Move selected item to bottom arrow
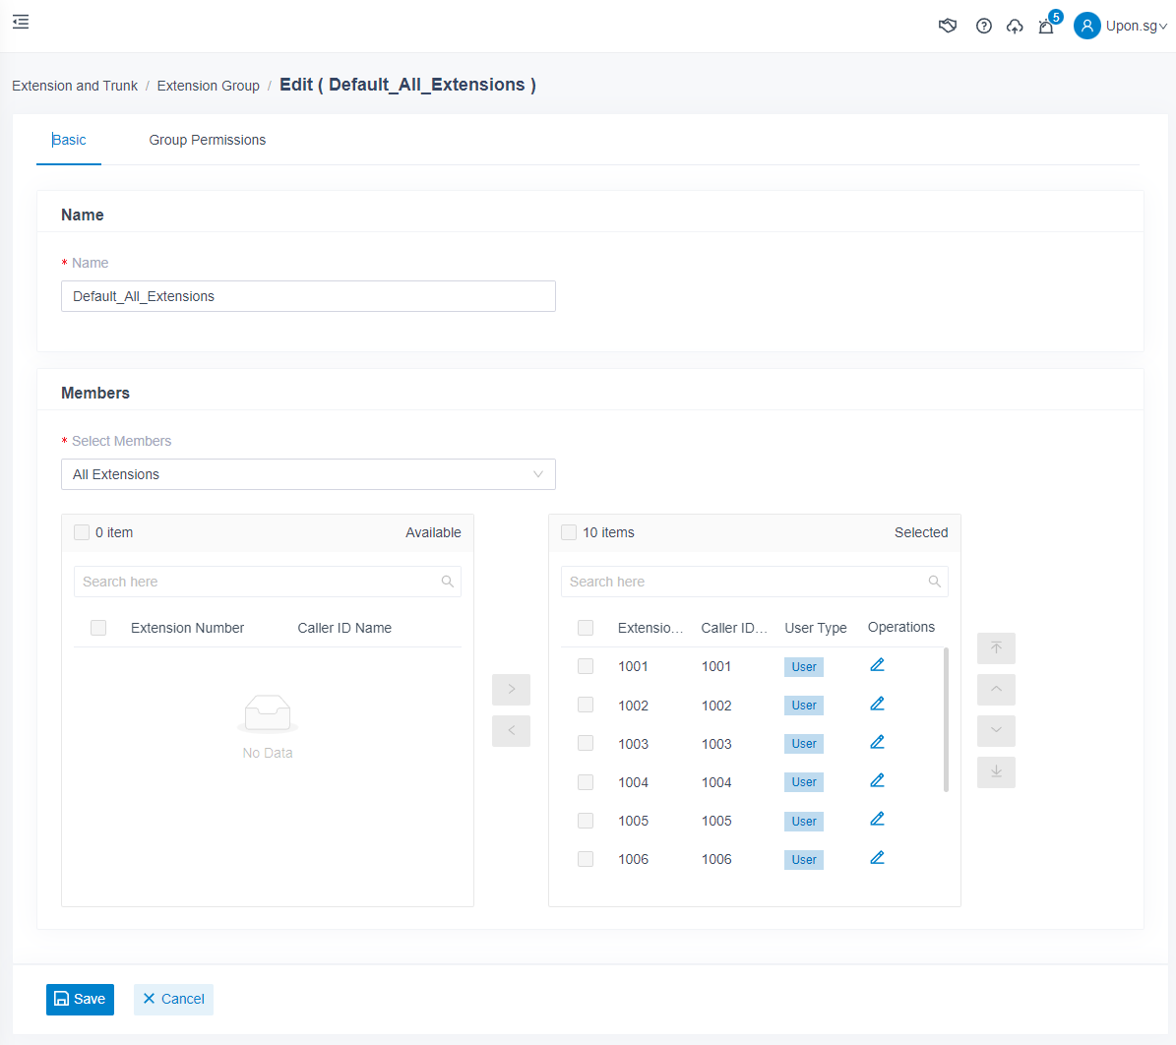 pos(996,772)
